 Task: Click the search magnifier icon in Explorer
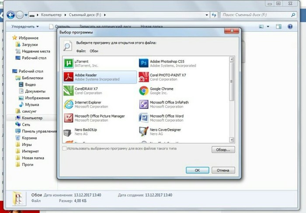click(x=293, y=15)
